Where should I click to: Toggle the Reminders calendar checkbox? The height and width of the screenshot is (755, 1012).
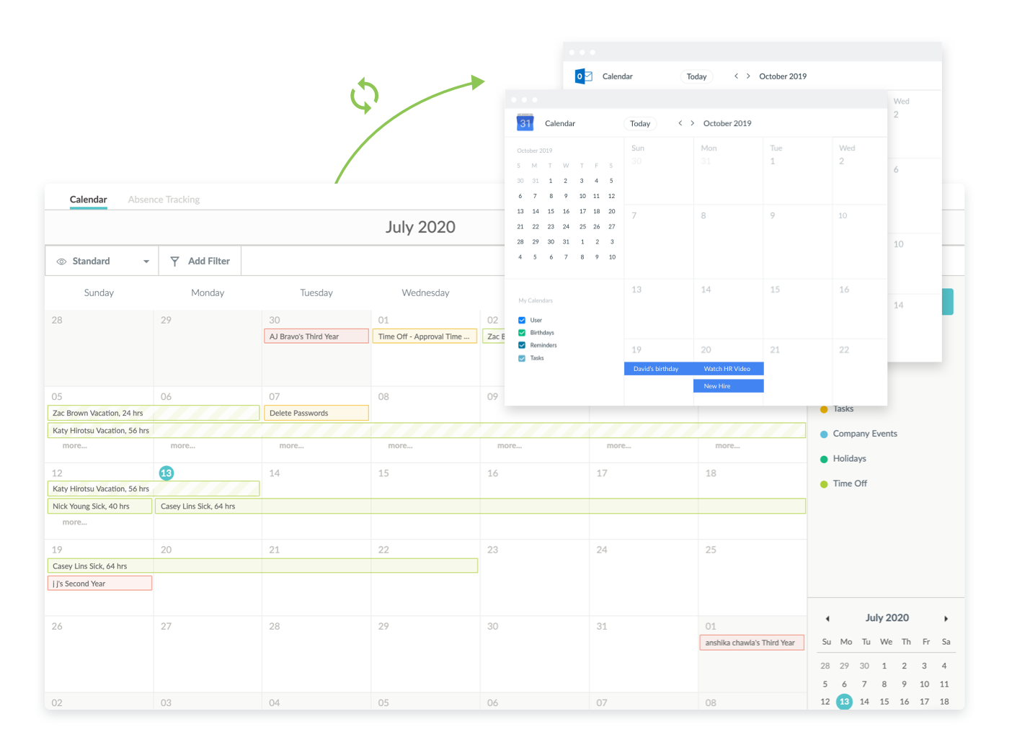point(522,345)
